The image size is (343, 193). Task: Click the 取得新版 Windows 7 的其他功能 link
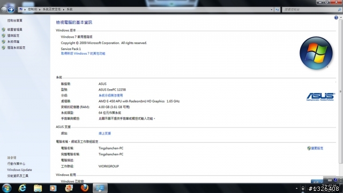[x=83, y=54]
